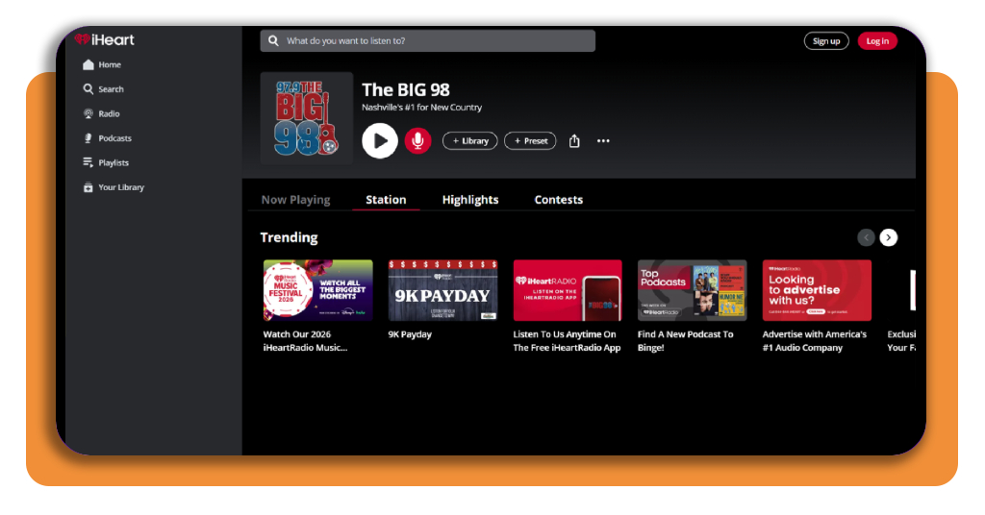The image size is (985, 515).
Task: Open Your Library
Action: (114, 187)
